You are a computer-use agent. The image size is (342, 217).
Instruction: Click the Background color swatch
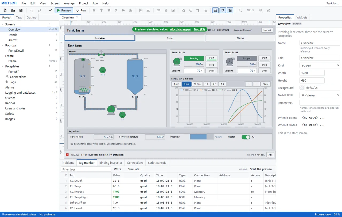pos(302,88)
